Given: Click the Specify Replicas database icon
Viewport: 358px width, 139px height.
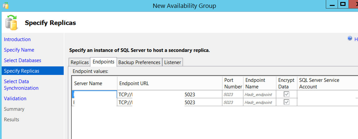Looking at the screenshot, I should 11,22.
